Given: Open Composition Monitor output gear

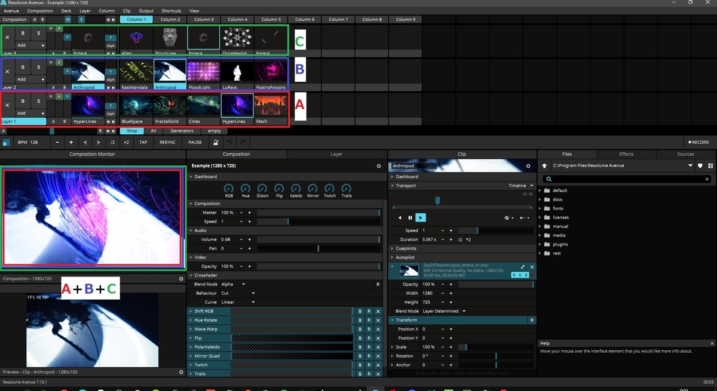Looking at the screenshot, I should (x=181, y=279).
